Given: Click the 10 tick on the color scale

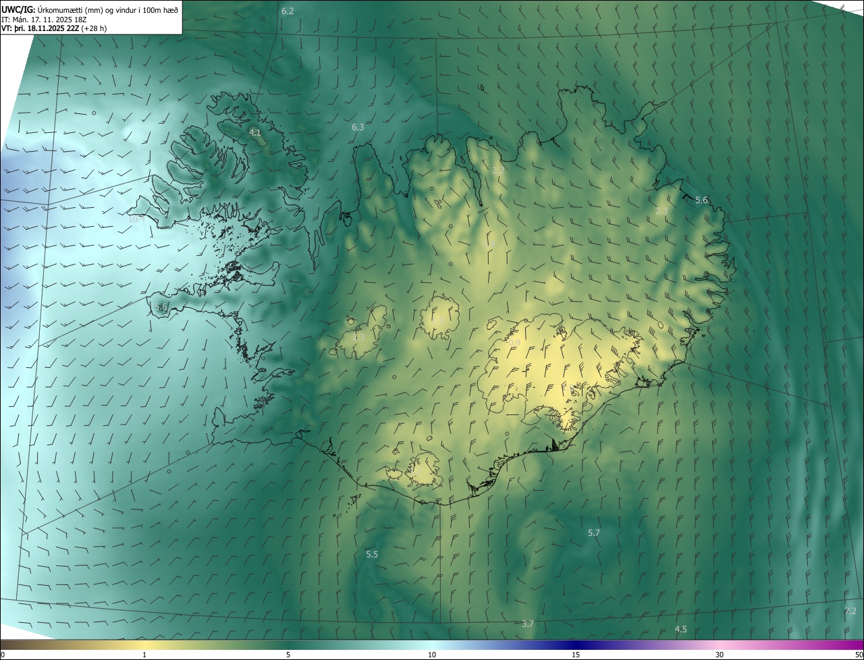Looking at the screenshot, I should (432, 655).
